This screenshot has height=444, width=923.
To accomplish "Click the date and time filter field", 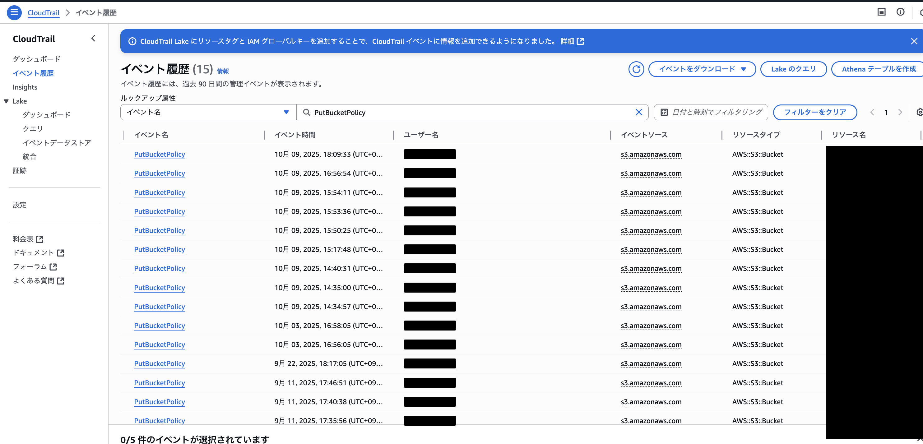I will point(711,112).
